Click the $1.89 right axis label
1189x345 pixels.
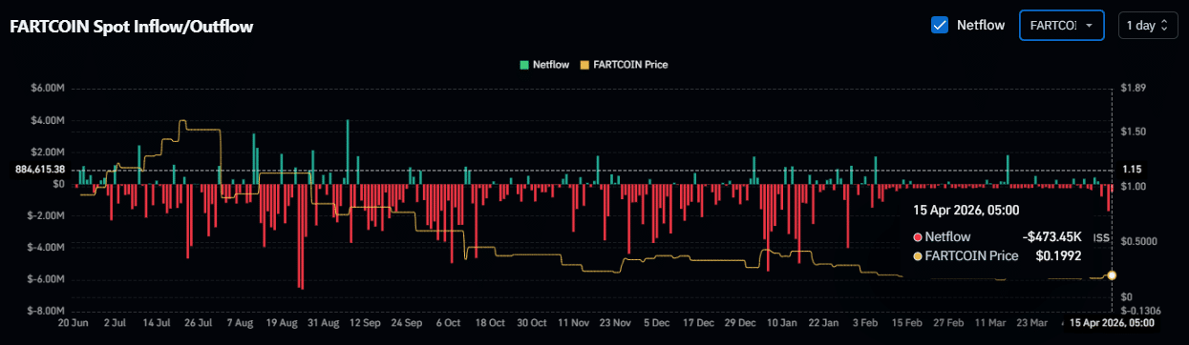tap(1133, 89)
